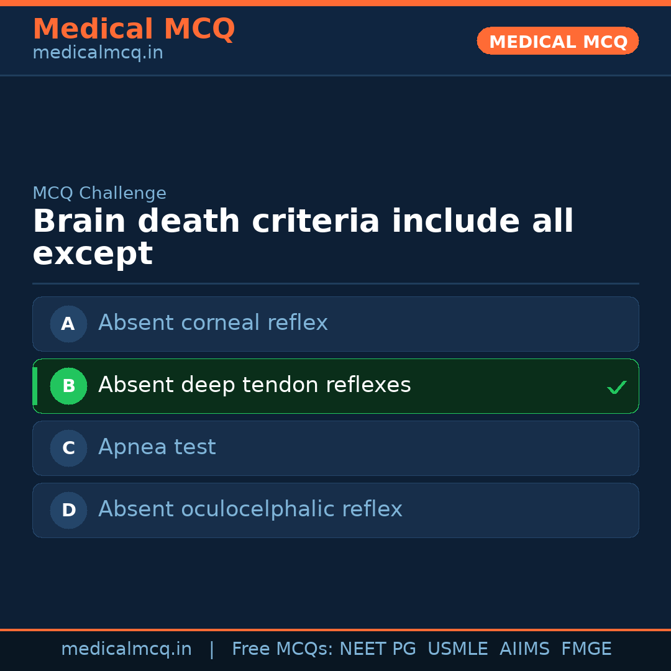This screenshot has width=671, height=671.
Task: Click the green left accent bar on option B
Action: [x=34, y=386]
